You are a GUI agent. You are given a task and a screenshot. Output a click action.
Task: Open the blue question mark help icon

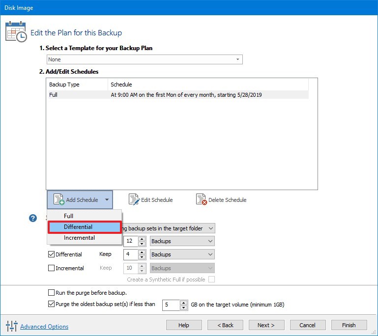(33, 218)
